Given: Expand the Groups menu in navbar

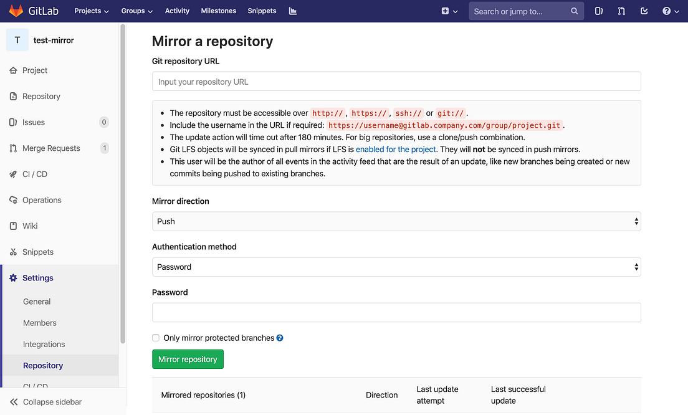Looking at the screenshot, I should [137, 11].
